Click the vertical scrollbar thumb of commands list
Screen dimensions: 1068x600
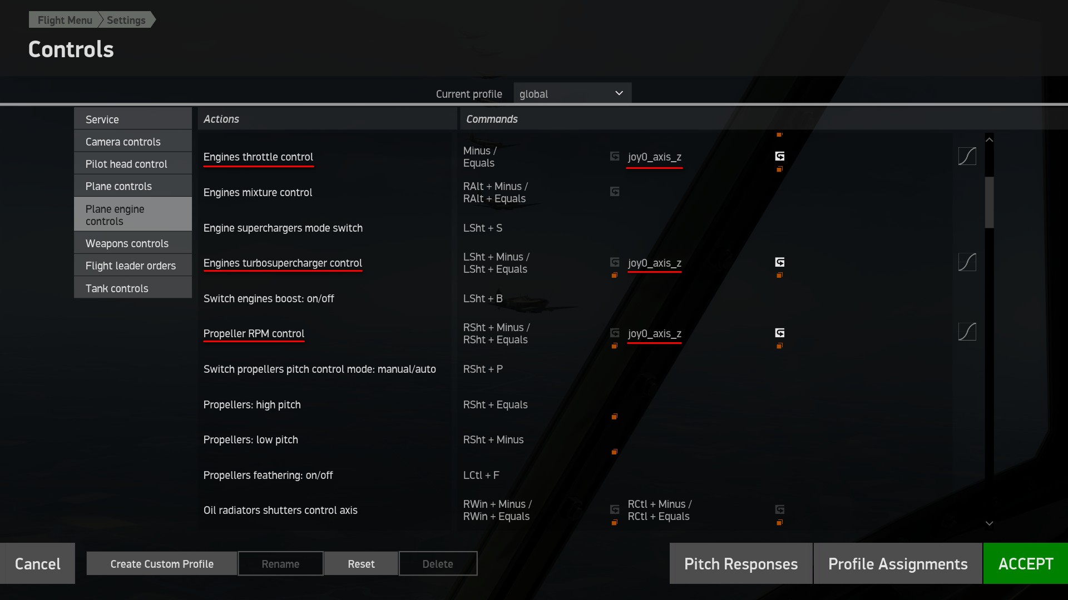point(989,202)
